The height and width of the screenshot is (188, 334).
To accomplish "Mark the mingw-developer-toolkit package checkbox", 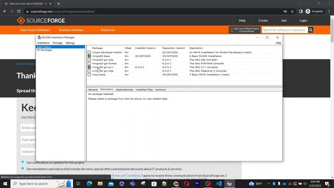I will coord(89,52).
